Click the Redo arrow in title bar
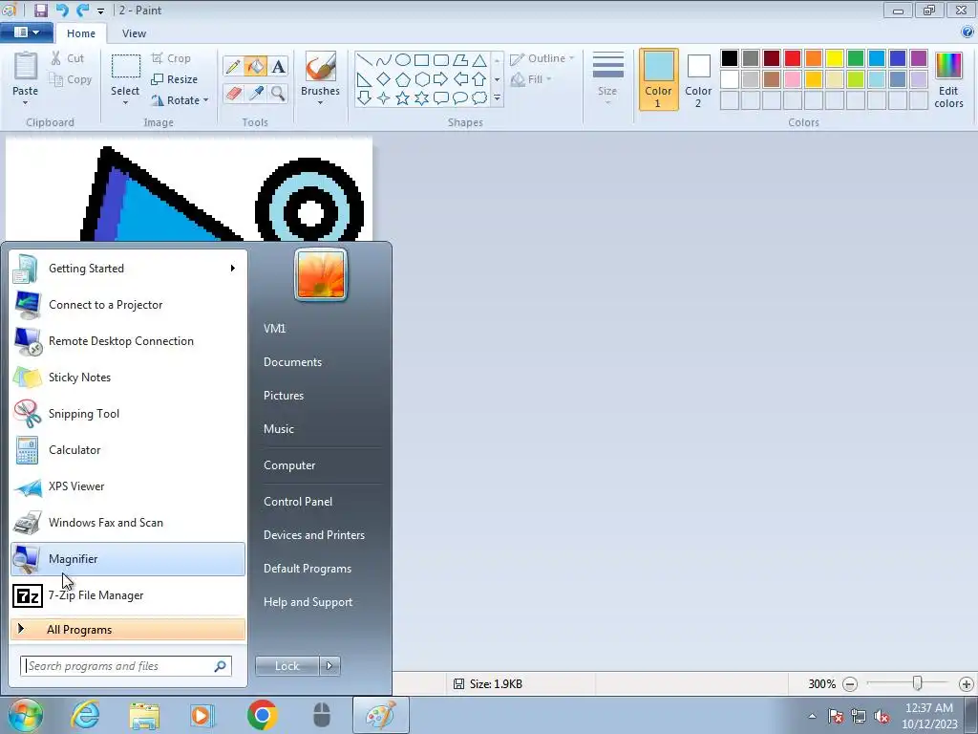Image resolution: width=978 pixels, height=734 pixels. (82, 10)
